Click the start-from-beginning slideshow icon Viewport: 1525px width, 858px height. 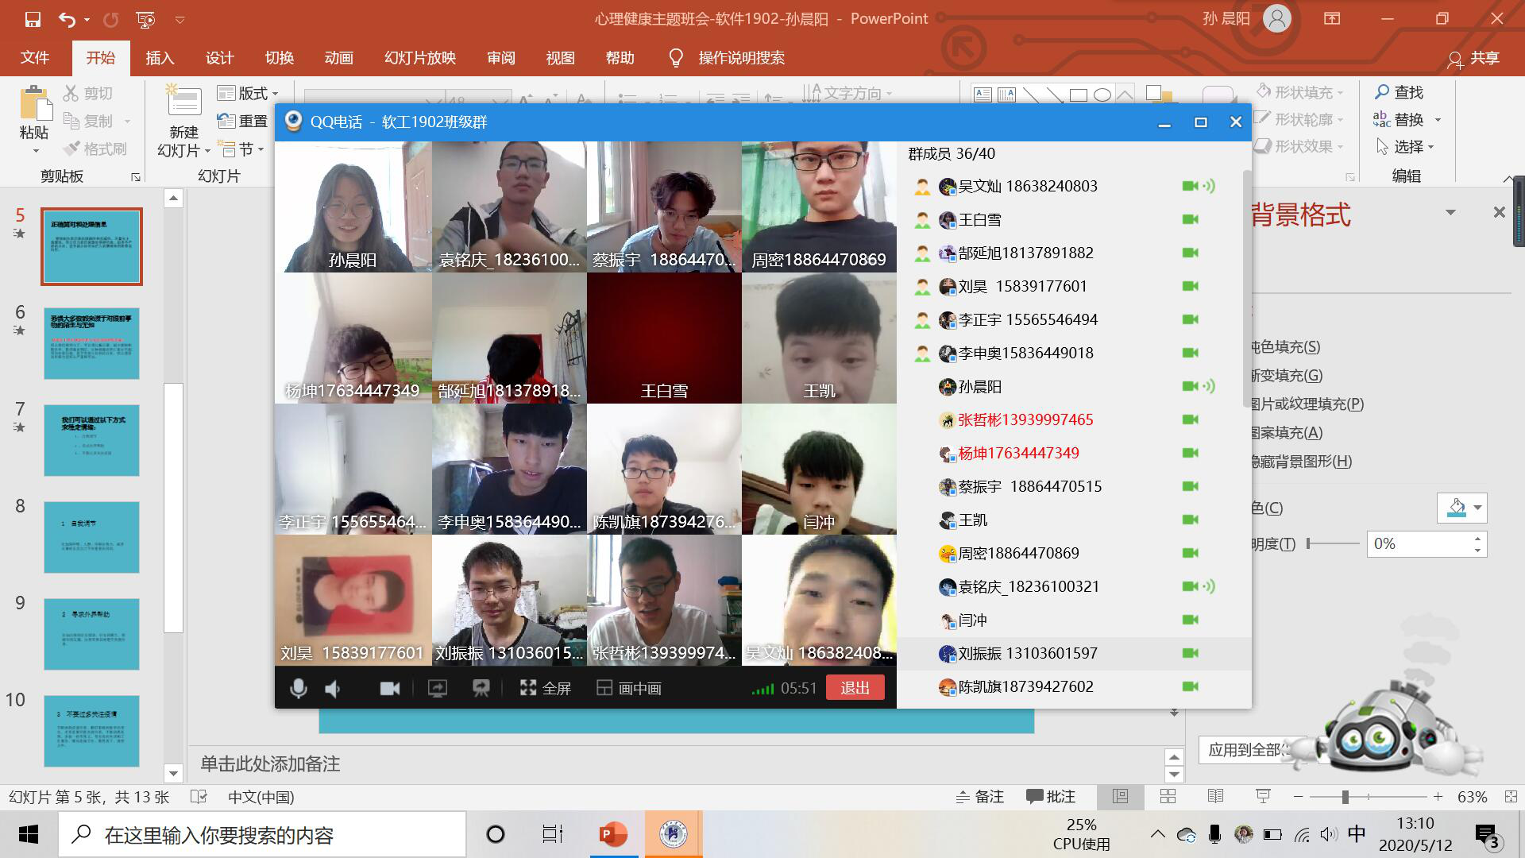145,19
